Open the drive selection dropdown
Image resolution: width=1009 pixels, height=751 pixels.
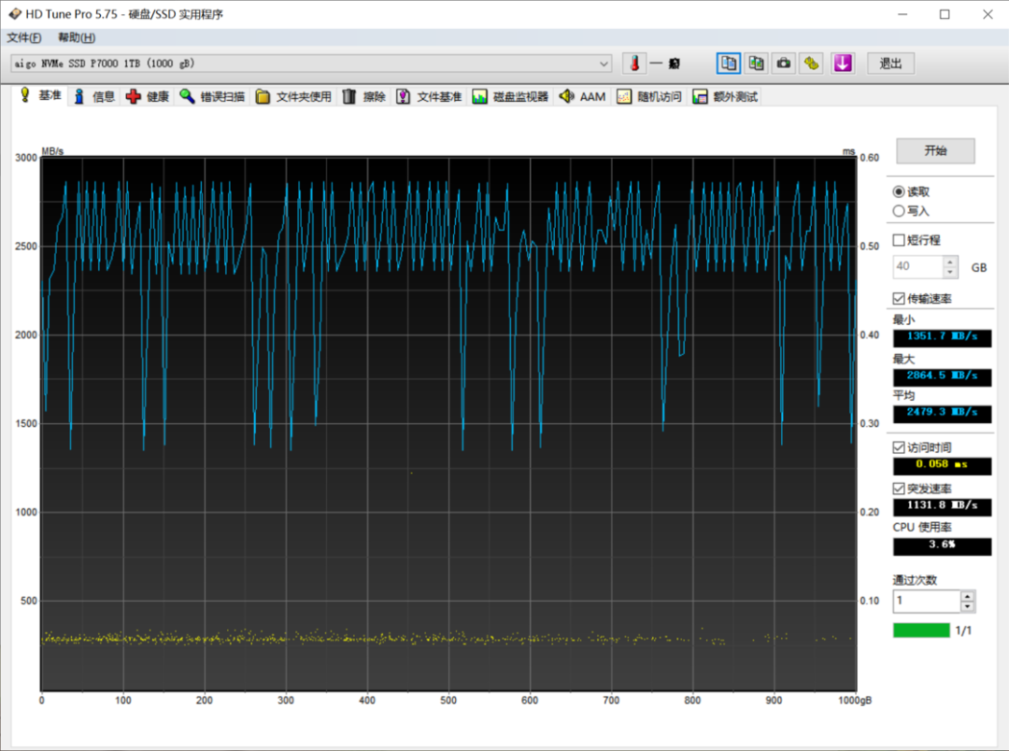pos(311,64)
